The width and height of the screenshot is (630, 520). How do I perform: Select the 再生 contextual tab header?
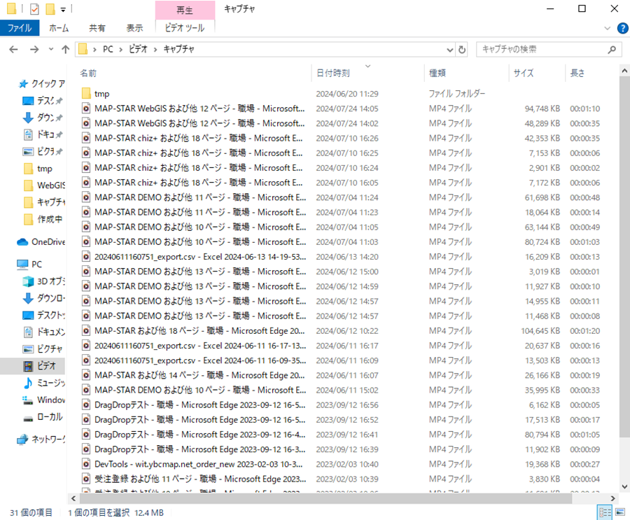185,10
